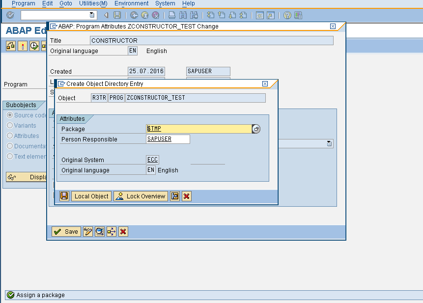
Task: Open Help with the question mark icon
Action: (x=286, y=15)
